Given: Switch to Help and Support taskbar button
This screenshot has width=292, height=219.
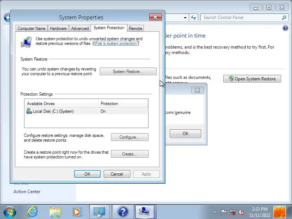Looking at the screenshot, I should point(123,212).
